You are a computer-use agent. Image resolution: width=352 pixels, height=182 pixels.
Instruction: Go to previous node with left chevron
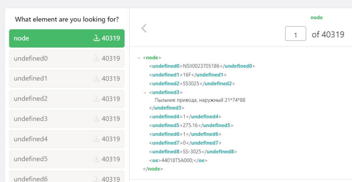coord(144,29)
